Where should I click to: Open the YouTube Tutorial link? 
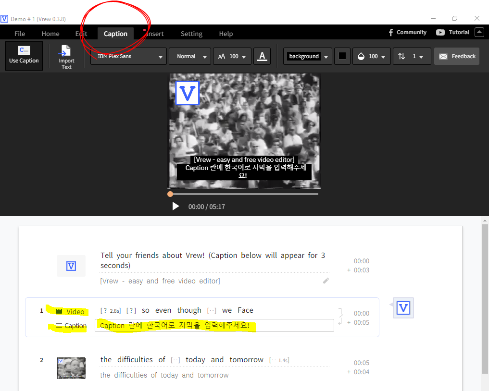tap(452, 32)
